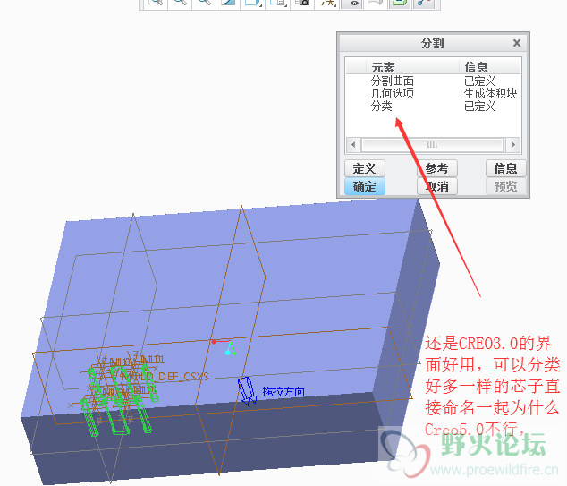Viewport: 567px width, 486px height.
Task: Cancel with the 取消 button
Action: coord(436,186)
